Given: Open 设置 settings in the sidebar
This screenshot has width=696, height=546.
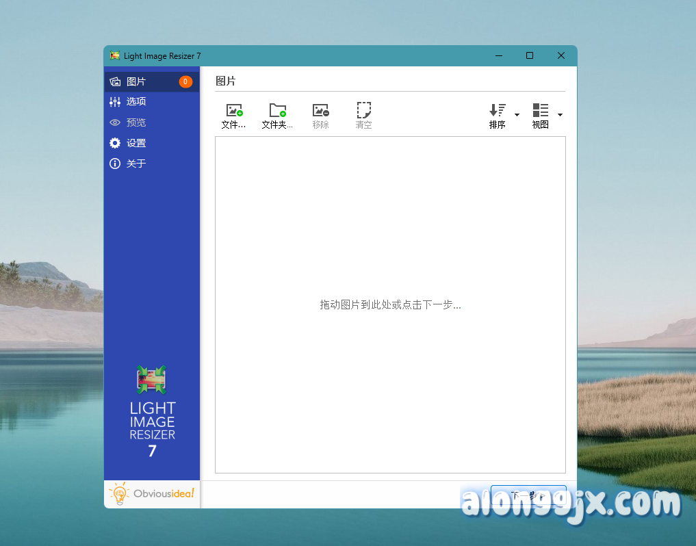Looking at the screenshot, I should tap(136, 143).
